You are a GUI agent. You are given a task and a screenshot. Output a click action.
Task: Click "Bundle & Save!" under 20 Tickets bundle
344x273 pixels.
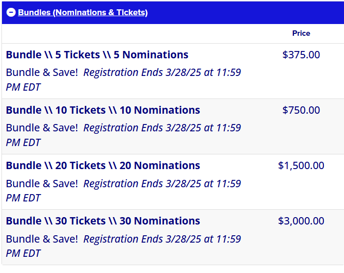42,183
